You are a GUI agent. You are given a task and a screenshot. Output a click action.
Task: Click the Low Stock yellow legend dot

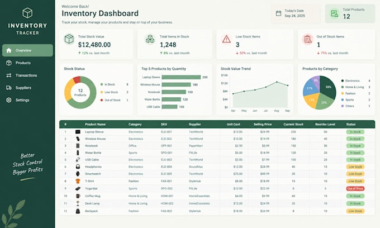(x=102, y=92)
